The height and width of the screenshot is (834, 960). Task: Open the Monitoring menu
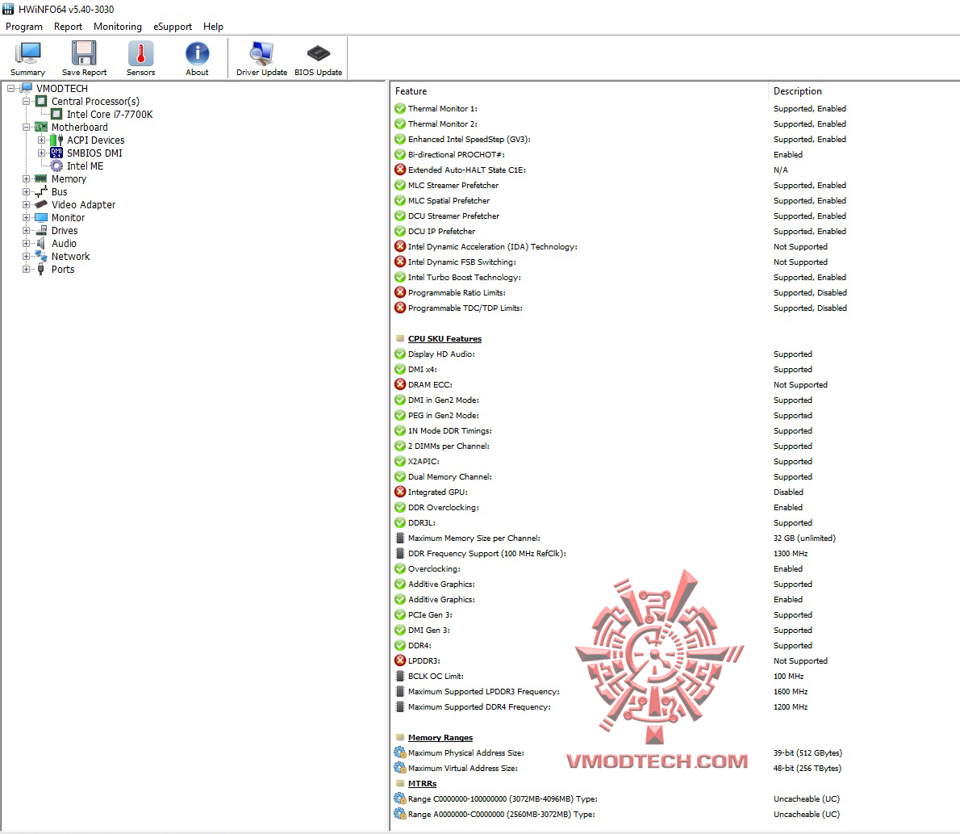point(118,27)
